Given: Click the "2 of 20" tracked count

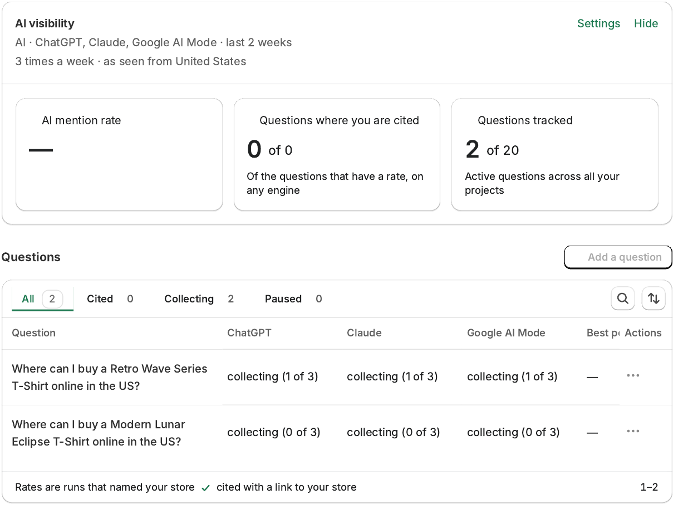Looking at the screenshot, I should tap(492, 150).
